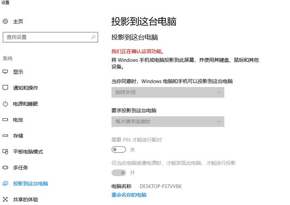Go to 多任务 settings
The width and height of the screenshot is (290, 205).
click(x=20, y=168)
